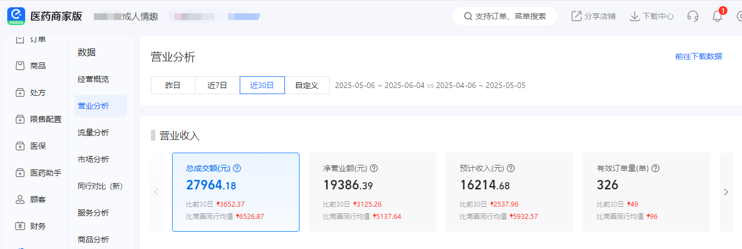Click the 前往下载数据 link
This screenshot has width=742, height=249.
click(x=698, y=56)
